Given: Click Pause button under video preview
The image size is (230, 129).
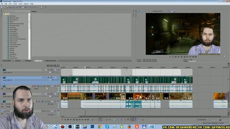Looking at the screenshot, I should (181, 57).
